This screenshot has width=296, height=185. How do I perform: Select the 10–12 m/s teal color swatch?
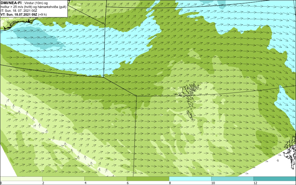point(233,179)
